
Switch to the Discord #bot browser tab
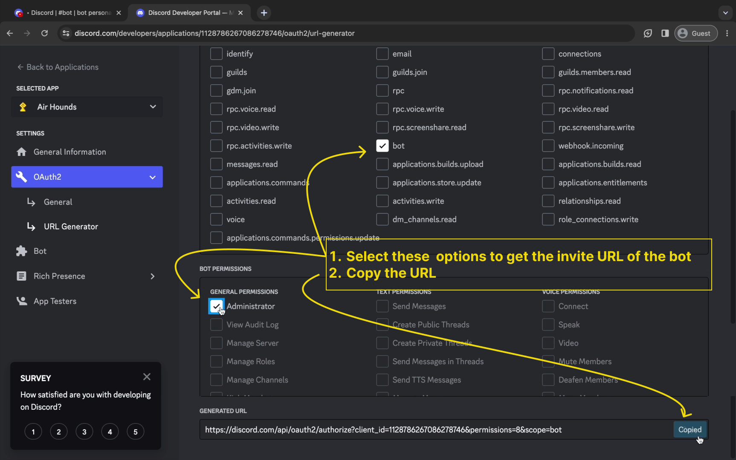tap(68, 13)
